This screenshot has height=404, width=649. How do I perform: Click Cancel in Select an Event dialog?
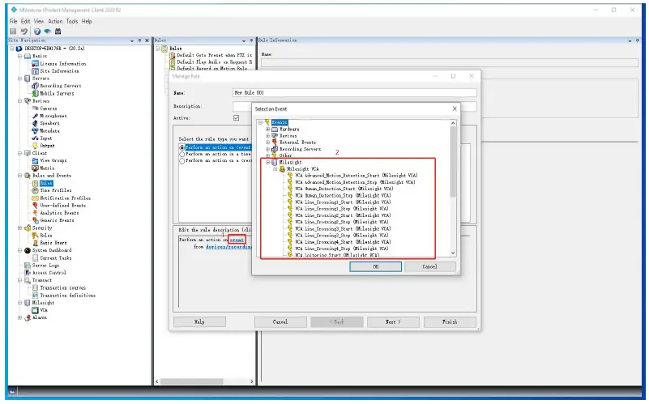click(x=430, y=266)
